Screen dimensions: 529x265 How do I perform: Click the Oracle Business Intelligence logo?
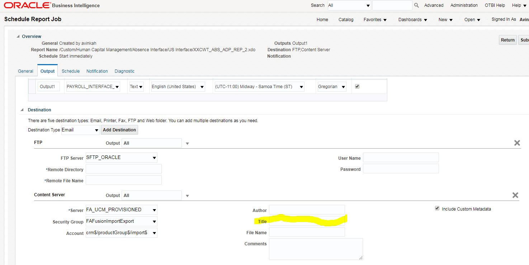click(x=52, y=5)
